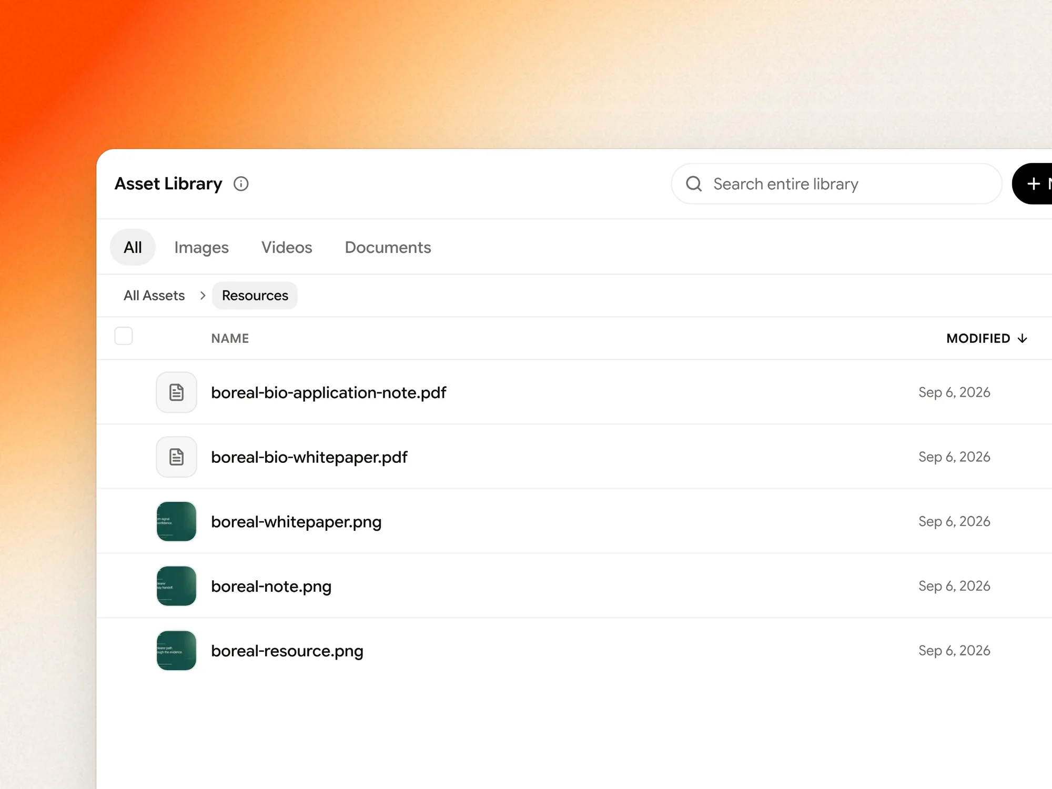This screenshot has height=789, width=1052.
Task: Open thumbnail of boreal-whitepaper.png
Action: pyautogui.click(x=176, y=521)
